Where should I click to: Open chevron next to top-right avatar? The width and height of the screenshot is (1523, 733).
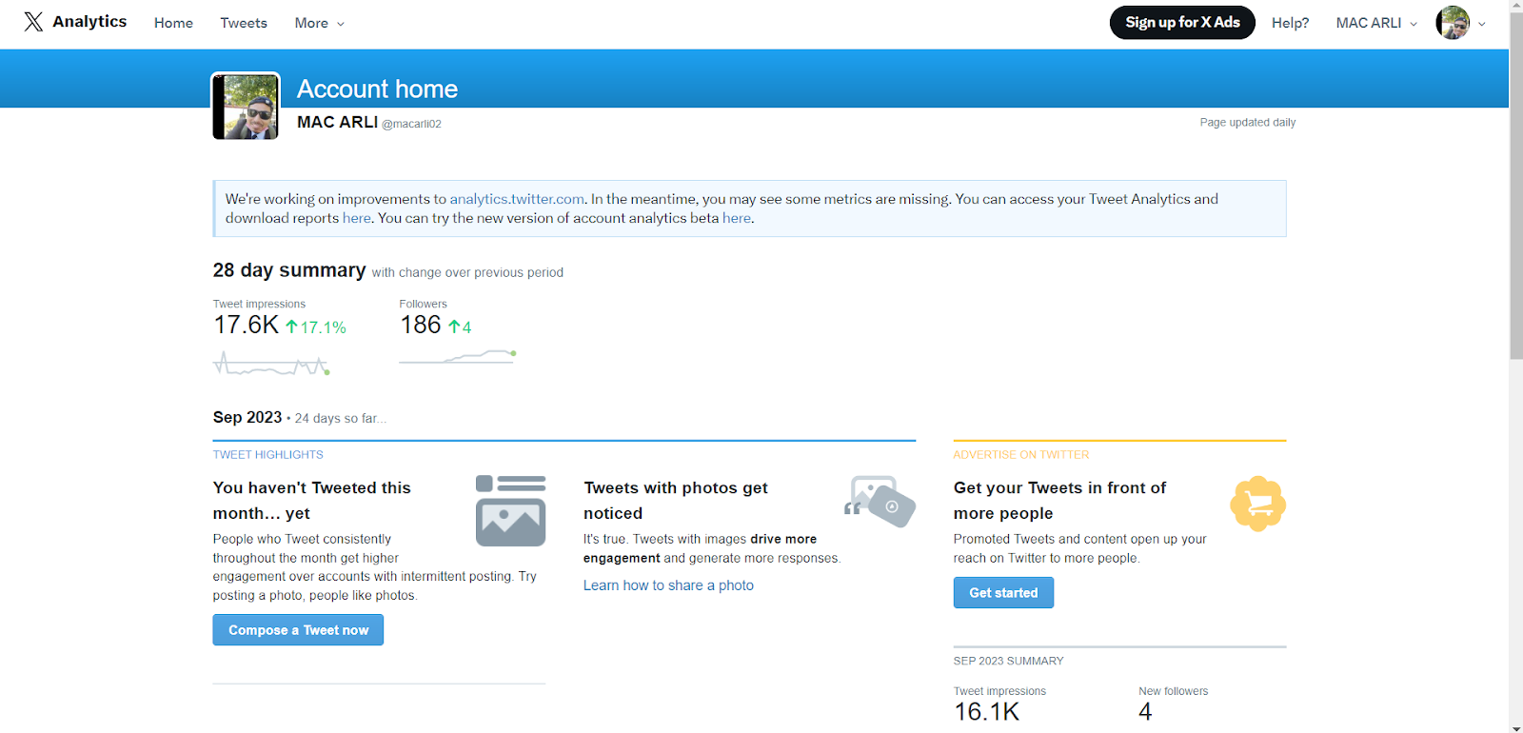[1481, 24]
